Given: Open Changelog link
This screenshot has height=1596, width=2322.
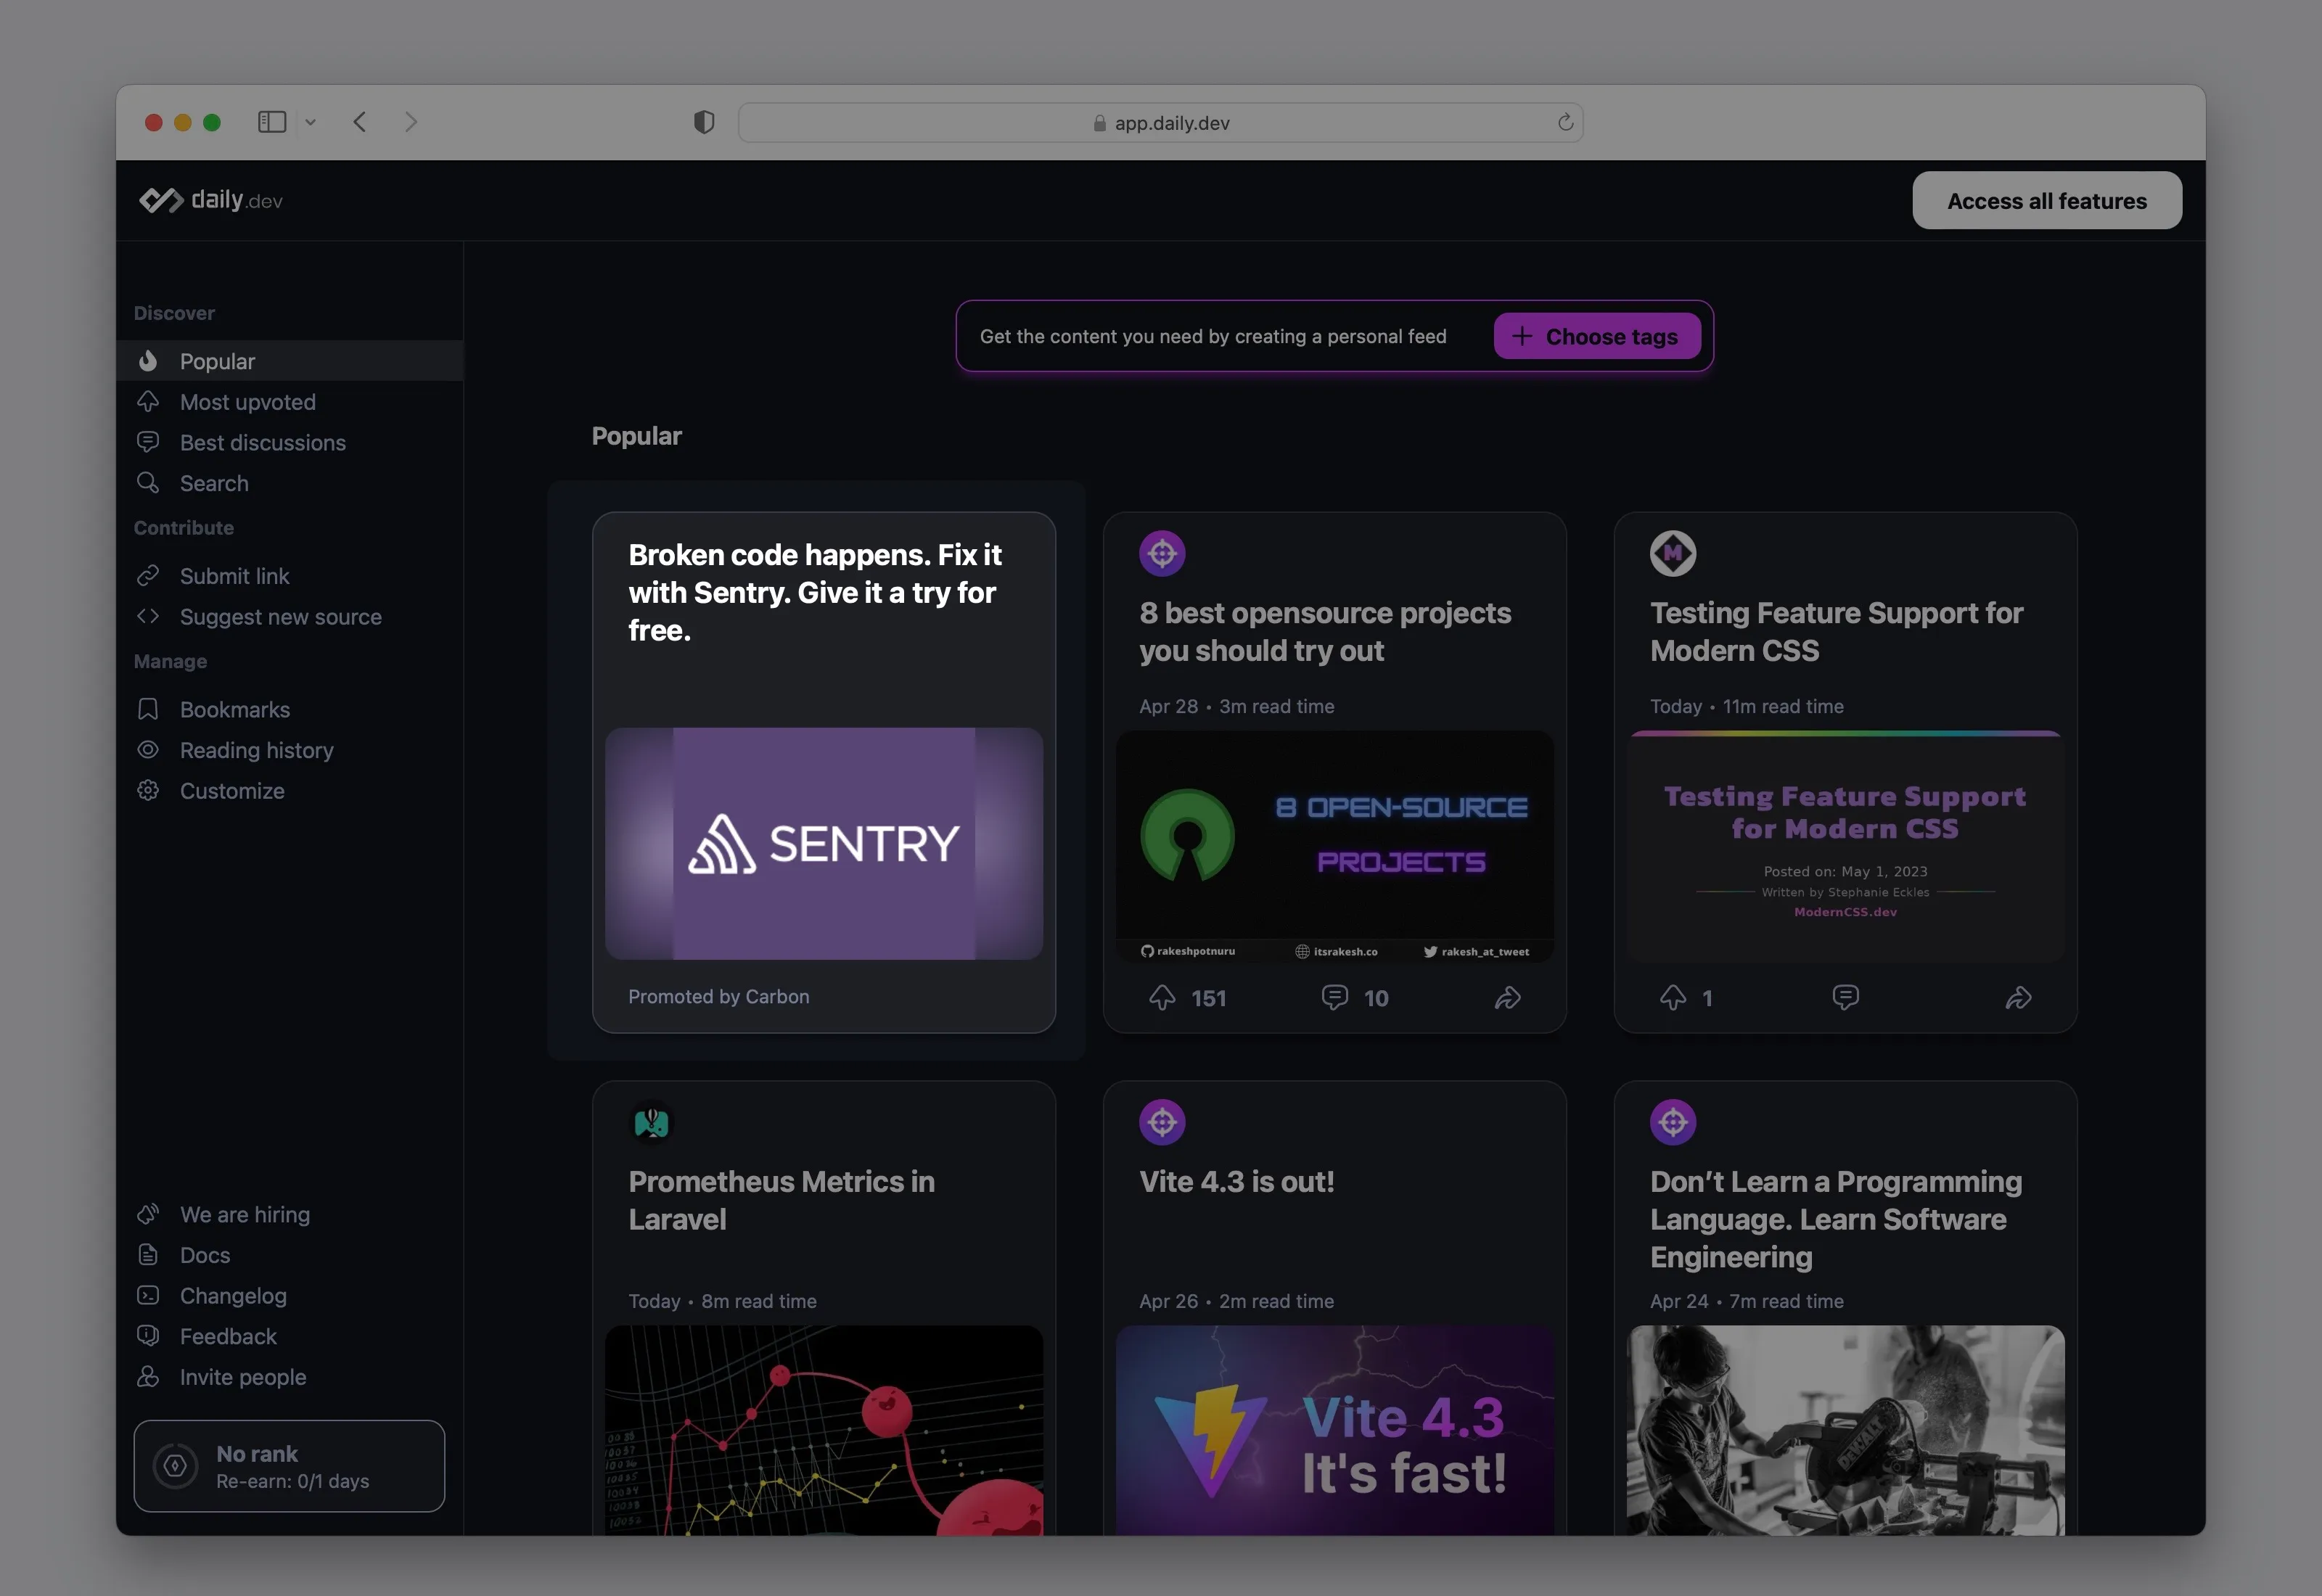Looking at the screenshot, I should click(233, 1296).
